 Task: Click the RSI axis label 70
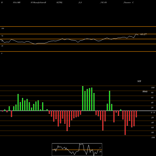point(2,36)
